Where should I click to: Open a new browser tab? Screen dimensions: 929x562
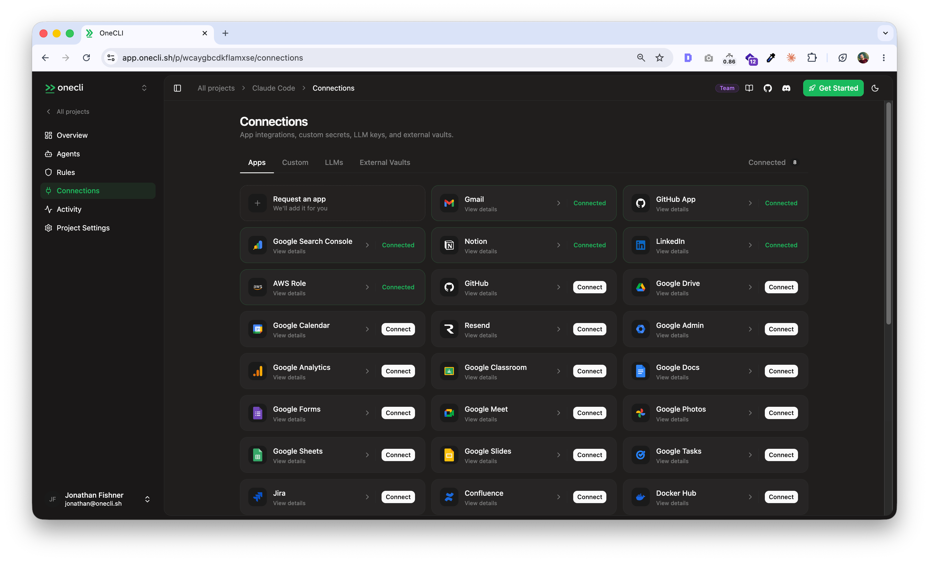coord(225,33)
